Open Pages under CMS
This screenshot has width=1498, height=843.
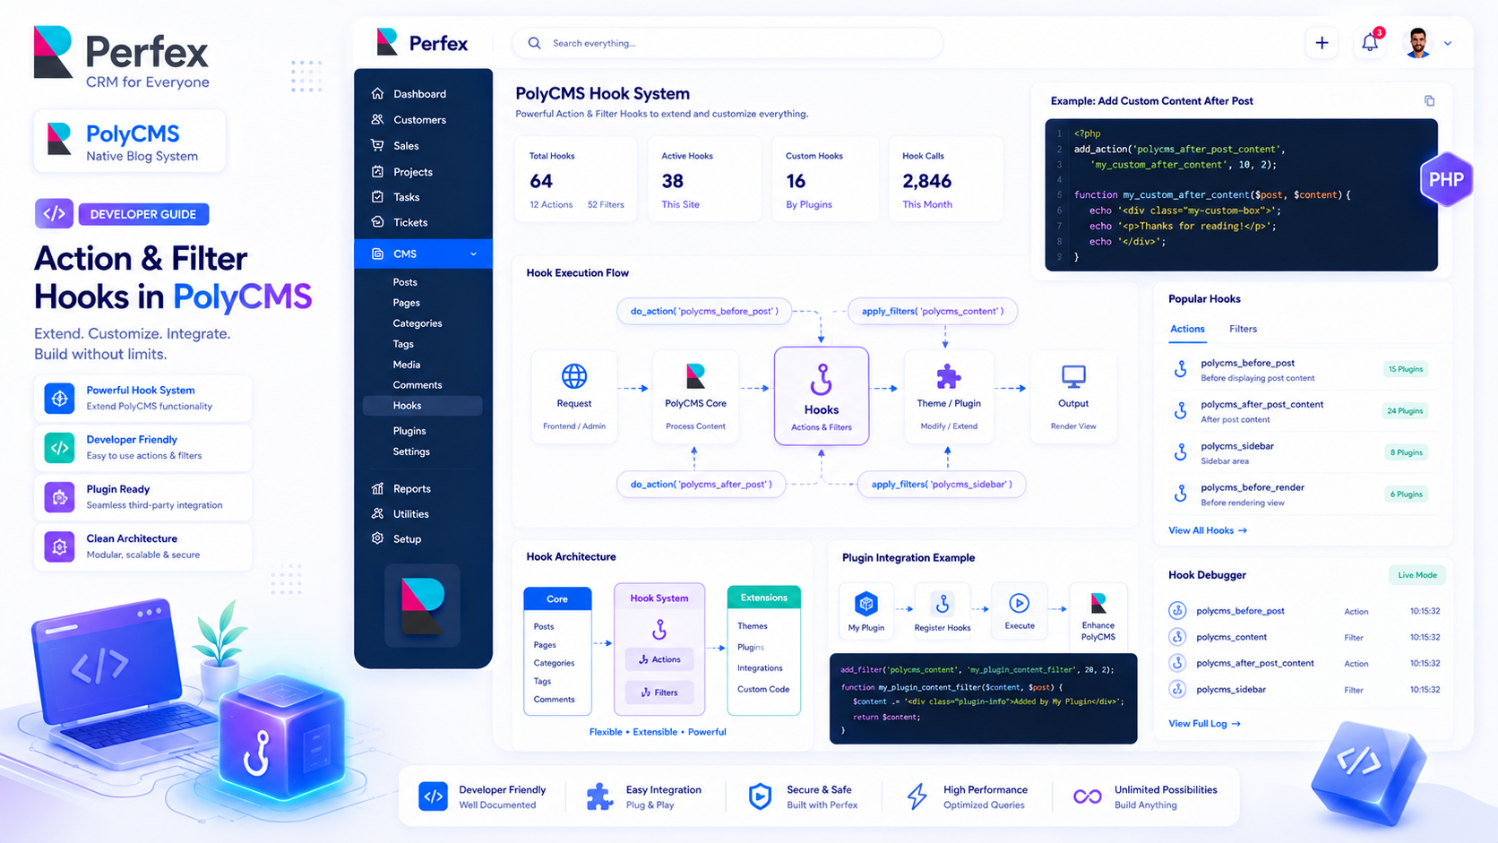pyautogui.click(x=407, y=303)
